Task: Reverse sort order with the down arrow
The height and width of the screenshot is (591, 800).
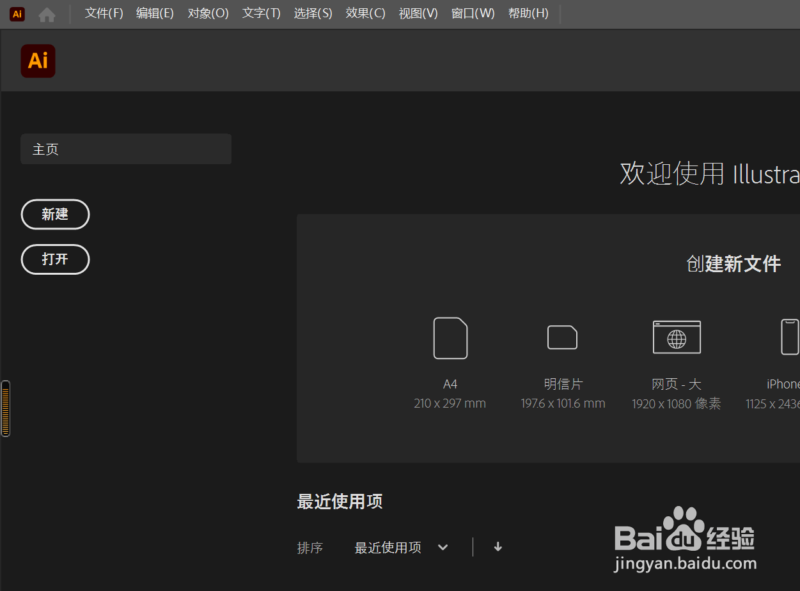Action: pos(498,547)
